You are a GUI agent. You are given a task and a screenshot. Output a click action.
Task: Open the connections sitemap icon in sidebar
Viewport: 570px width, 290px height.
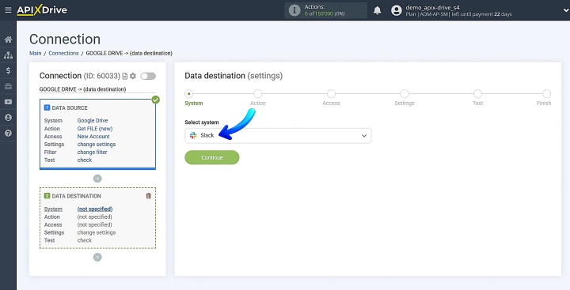point(8,55)
